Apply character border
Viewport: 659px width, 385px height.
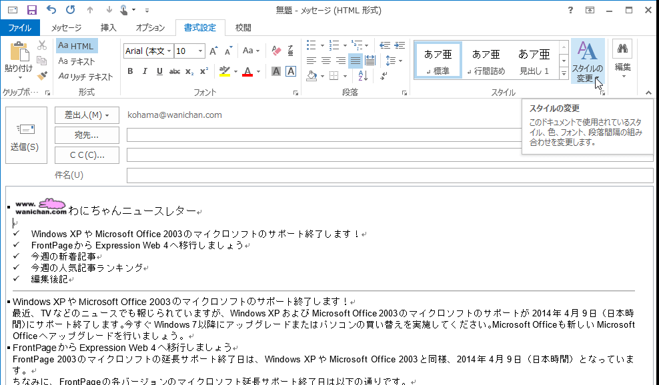[290, 71]
